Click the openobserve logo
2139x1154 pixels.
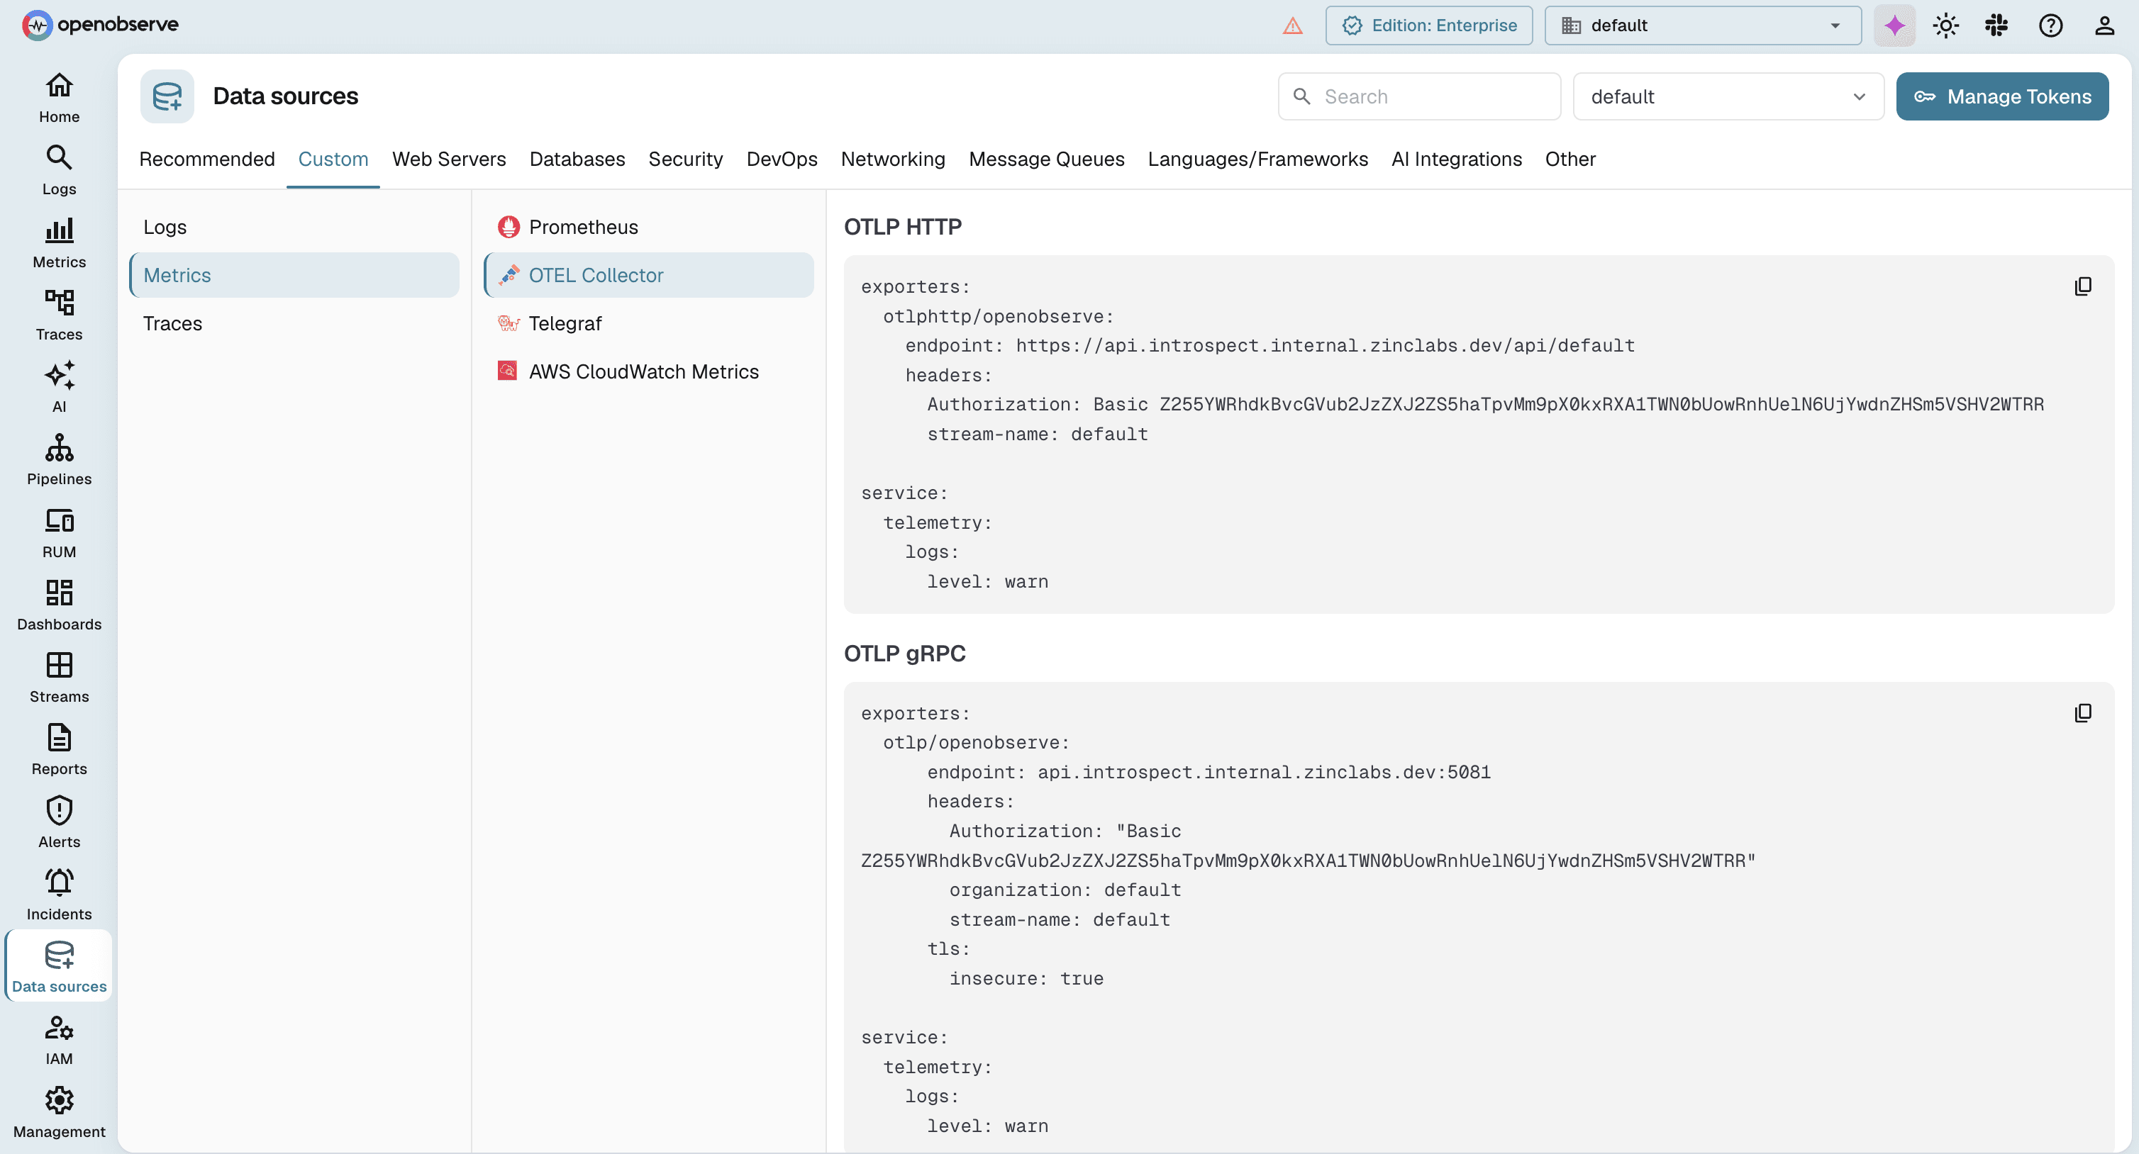(x=101, y=25)
